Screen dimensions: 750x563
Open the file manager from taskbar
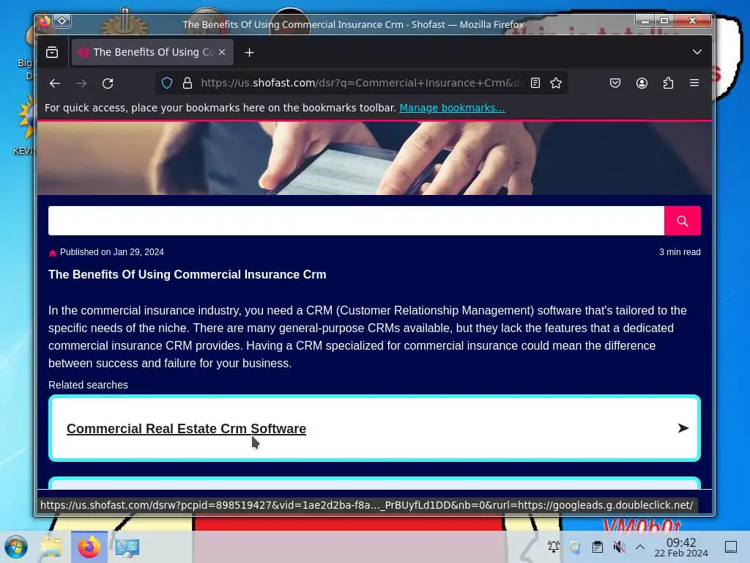(51, 547)
